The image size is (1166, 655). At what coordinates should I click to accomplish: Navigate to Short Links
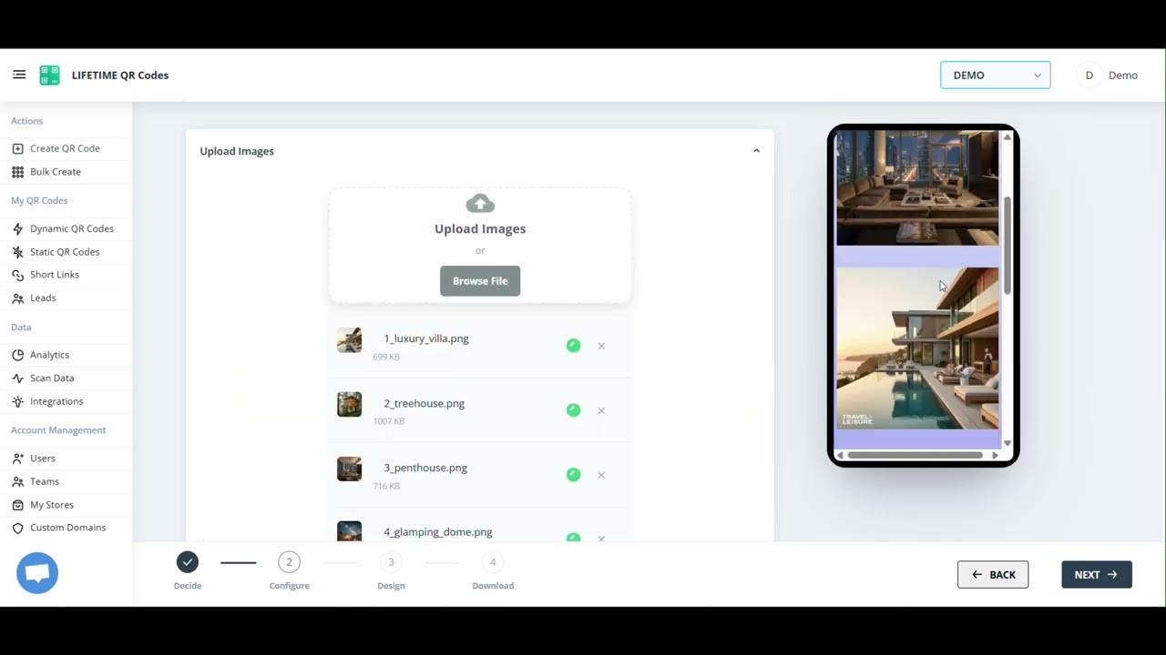[55, 275]
